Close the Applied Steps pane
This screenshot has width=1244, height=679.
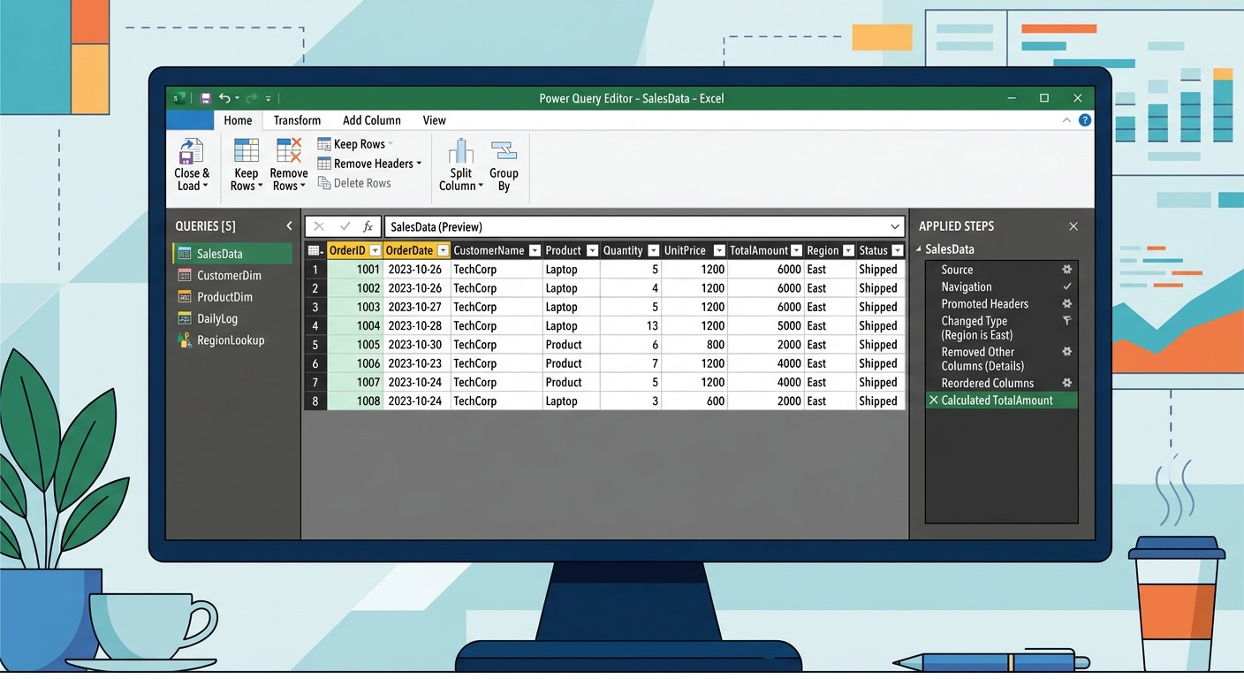click(x=1073, y=226)
